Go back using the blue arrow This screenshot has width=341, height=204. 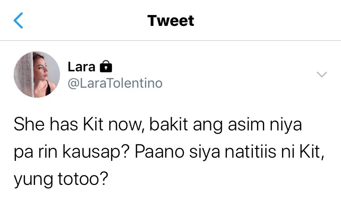[18, 20]
